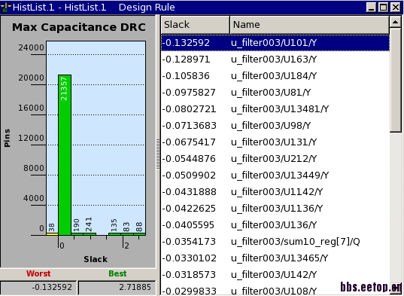Image resolution: width=404 pixels, height=296 pixels.
Task: Click the Best slack value field
Action: tap(117, 287)
